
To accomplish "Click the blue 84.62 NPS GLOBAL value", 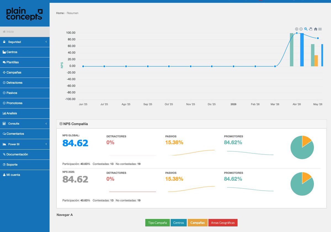I will tap(75, 143).
